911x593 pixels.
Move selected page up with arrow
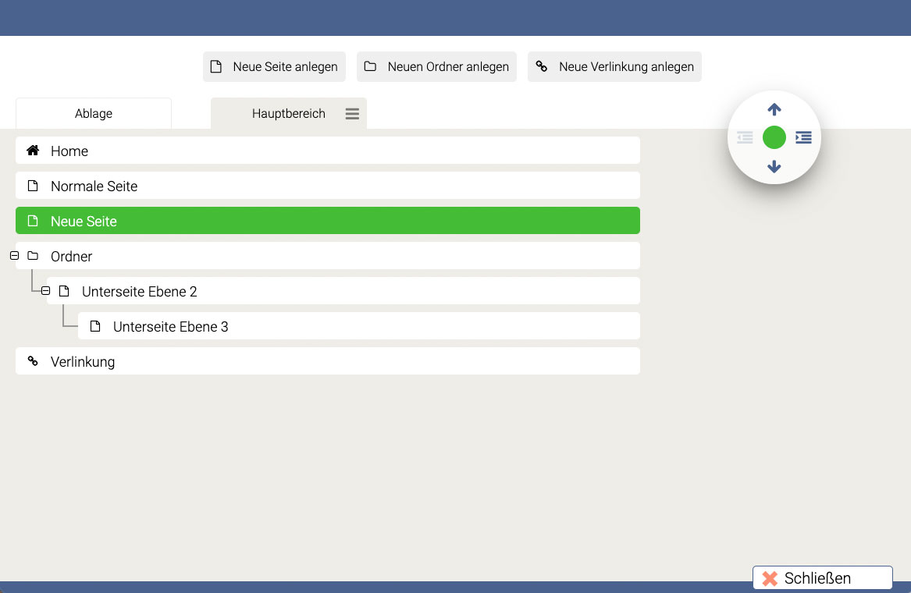(774, 109)
